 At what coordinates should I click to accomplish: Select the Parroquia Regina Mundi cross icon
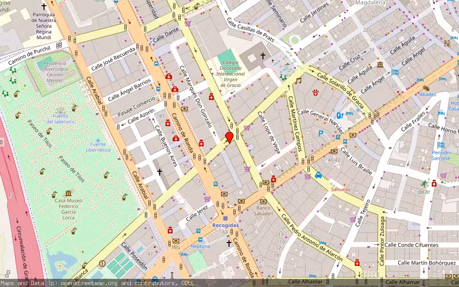tap(44, 6)
